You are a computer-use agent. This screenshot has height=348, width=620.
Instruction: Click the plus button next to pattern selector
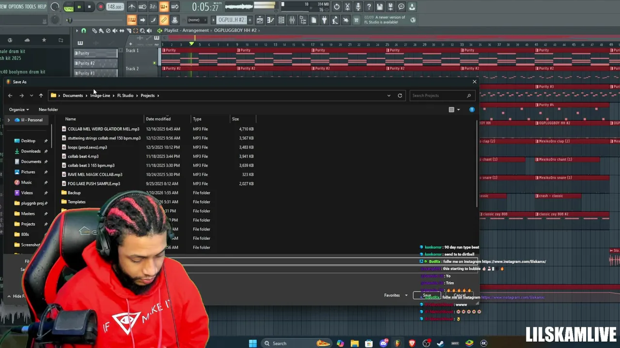pyautogui.click(x=249, y=20)
